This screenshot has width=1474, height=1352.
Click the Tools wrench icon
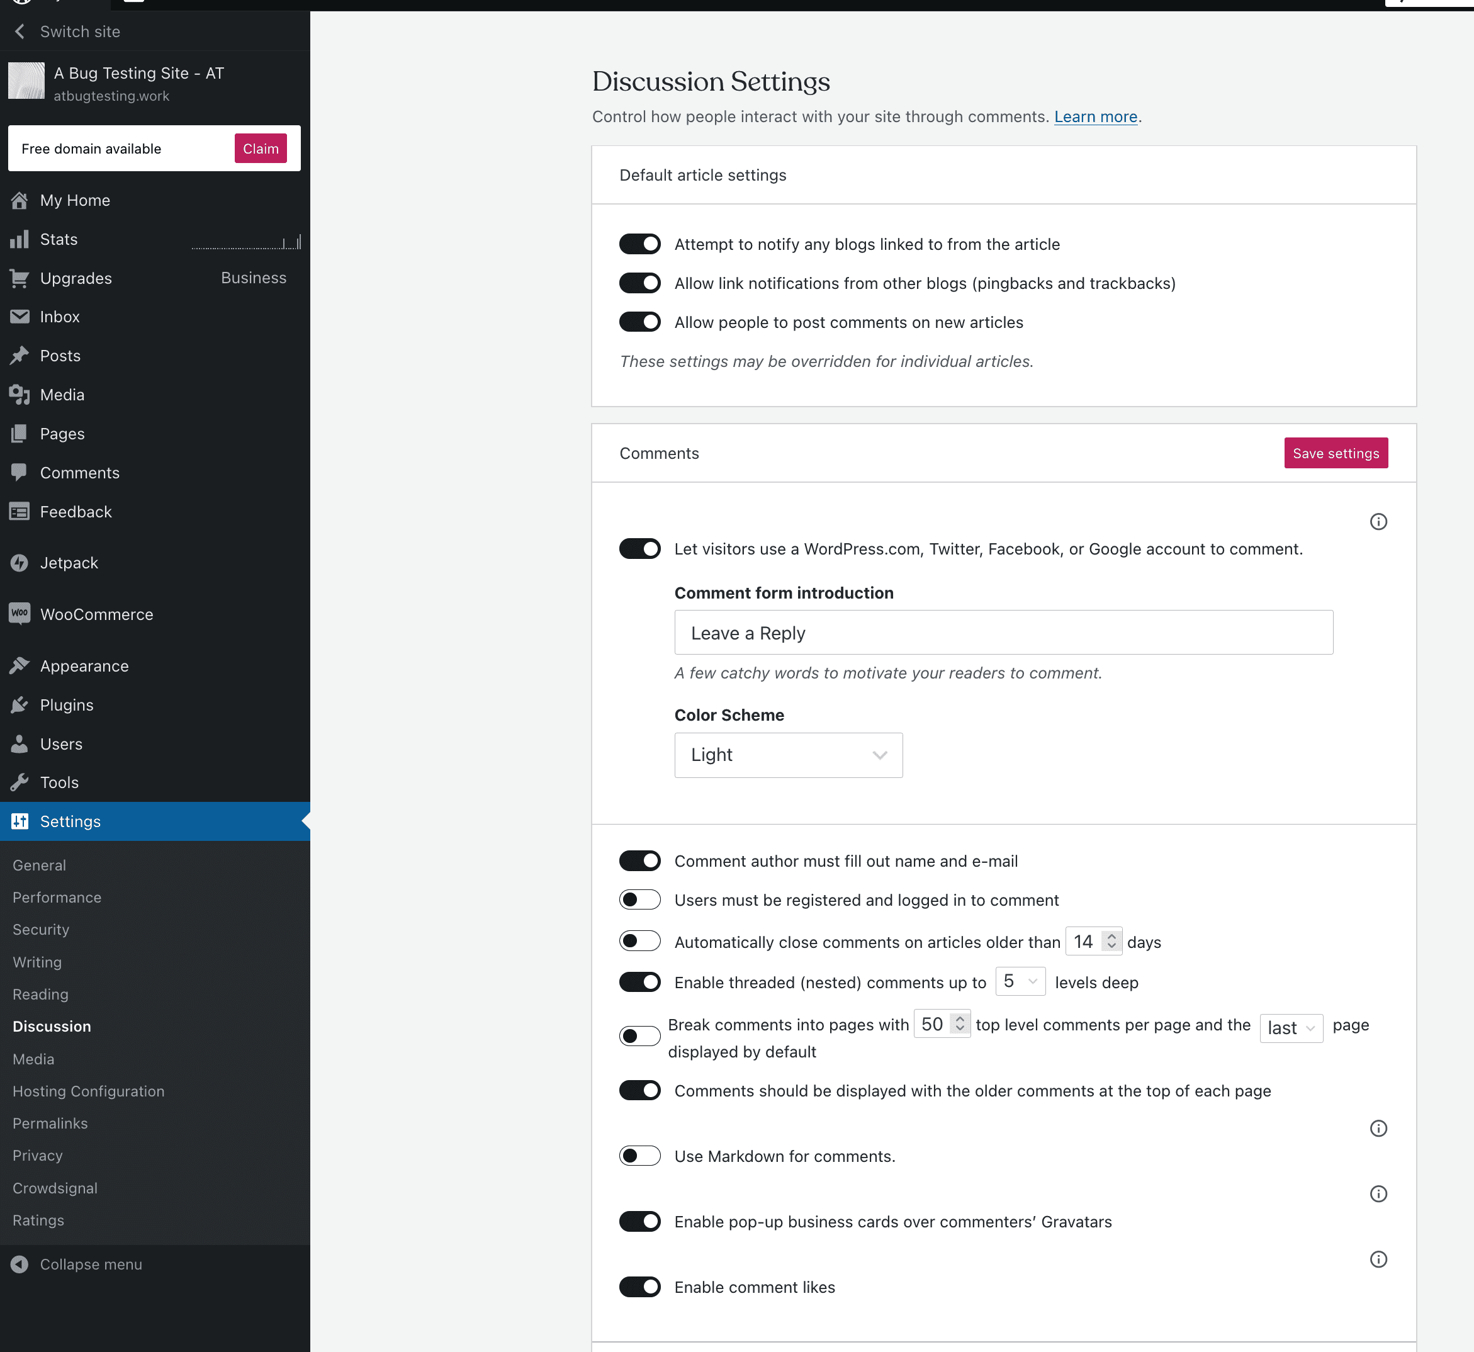[x=20, y=782]
